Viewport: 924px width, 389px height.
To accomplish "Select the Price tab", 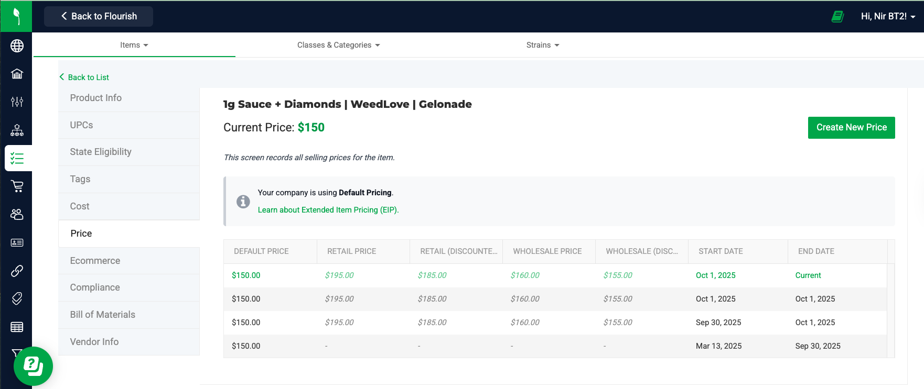I will tap(129, 234).
